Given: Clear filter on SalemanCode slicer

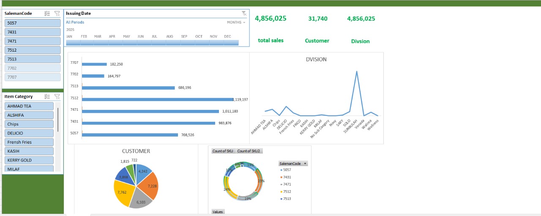Looking at the screenshot, I should [57, 14].
